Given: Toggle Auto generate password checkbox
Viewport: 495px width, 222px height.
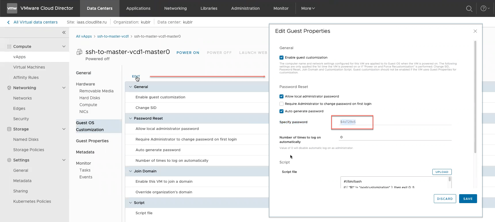Looking at the screenshot, I should (281, 111).
